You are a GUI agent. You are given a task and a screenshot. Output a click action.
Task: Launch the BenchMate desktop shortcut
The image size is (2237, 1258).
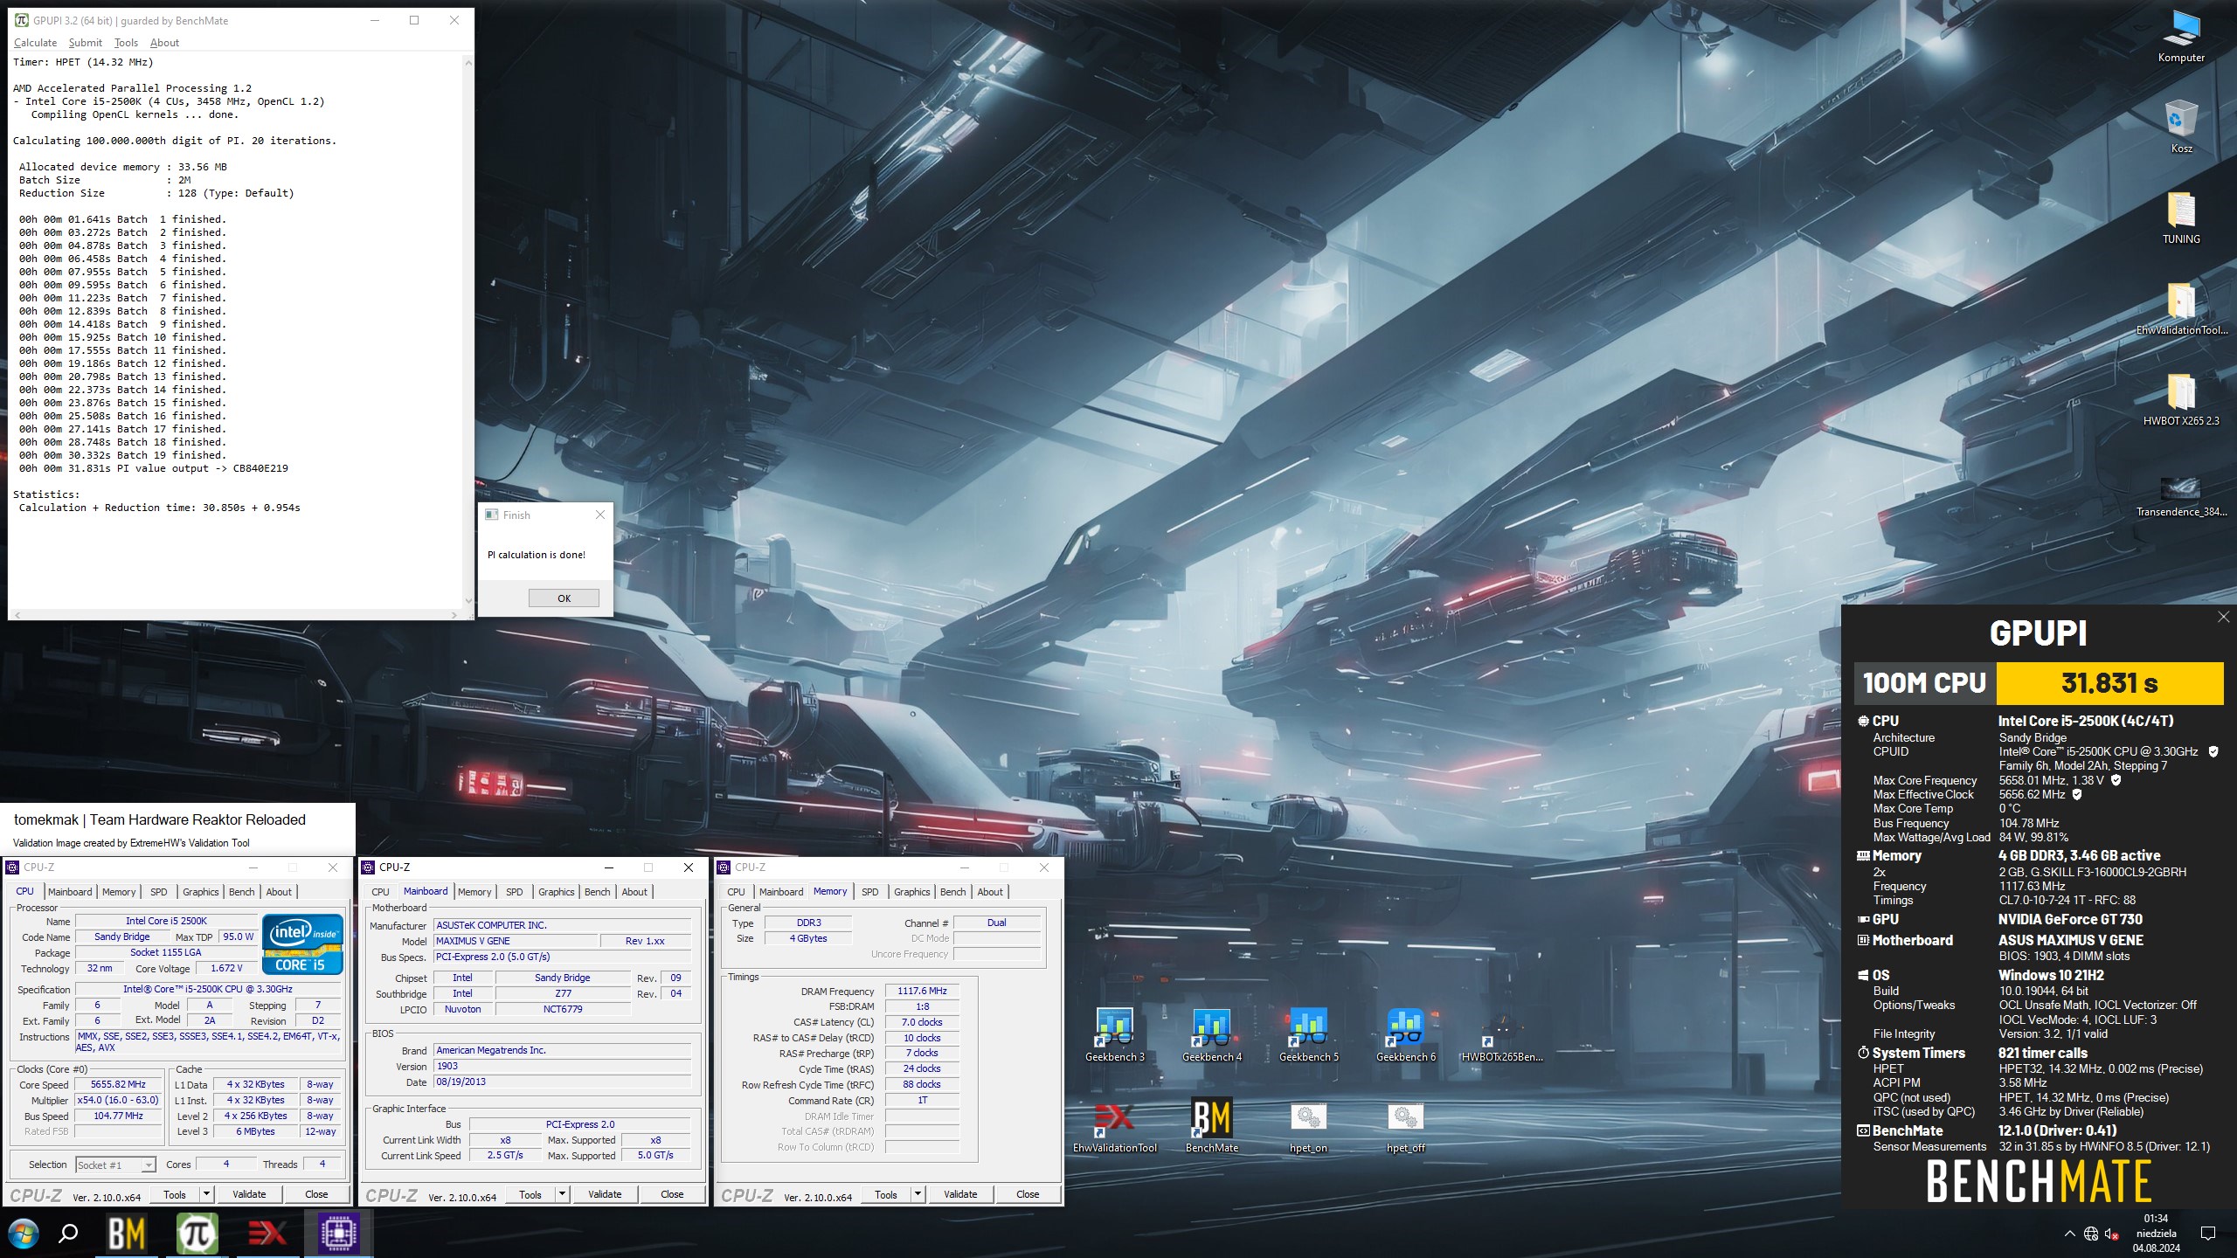pos(1212,1125)
